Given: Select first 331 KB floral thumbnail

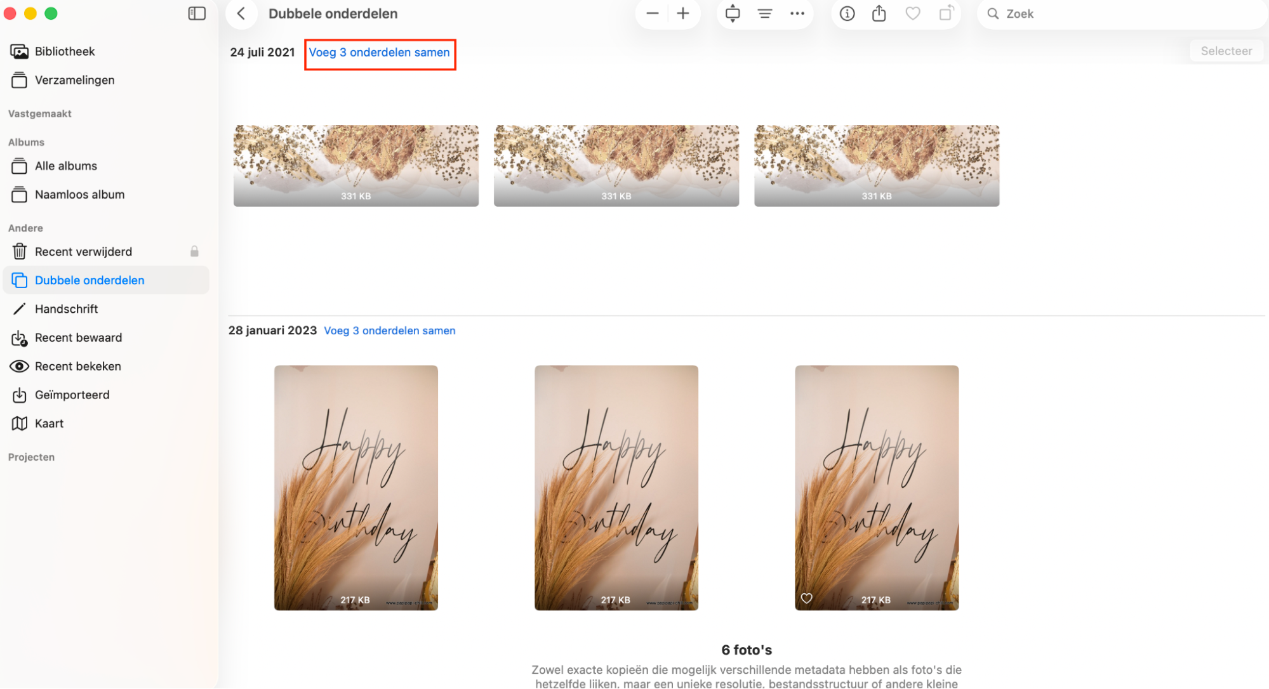Looking at the screenshot, I should coord(355,165).
